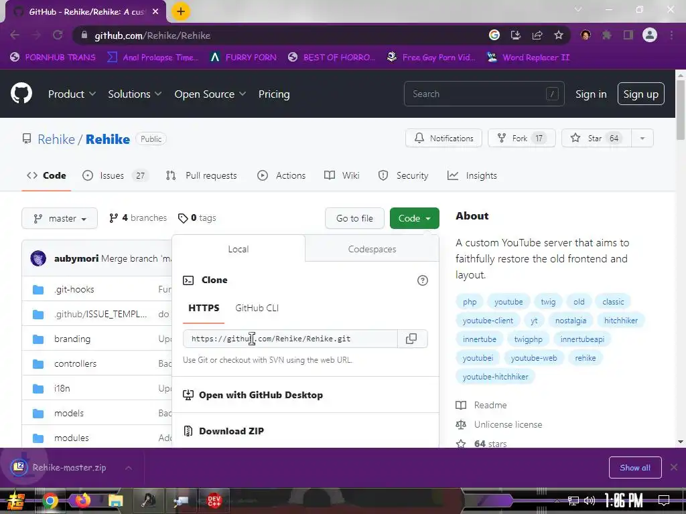Open the Security tab
This screenshot has height=514, width=686.
(x=403, y=176)
